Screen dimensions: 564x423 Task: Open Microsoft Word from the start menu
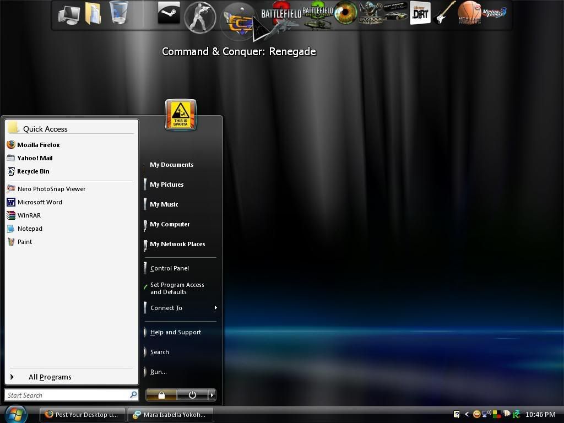point(39,202)
